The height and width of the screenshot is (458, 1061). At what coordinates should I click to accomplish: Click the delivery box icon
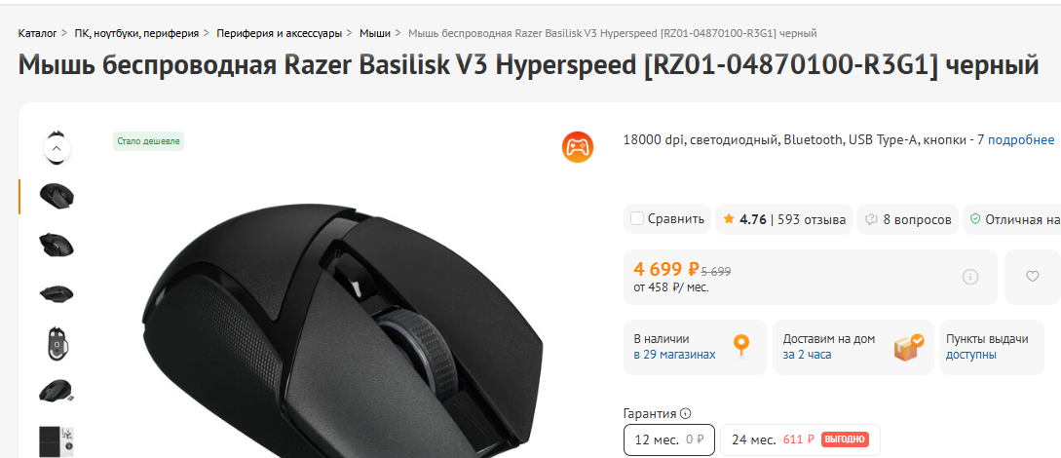(909, 347)
